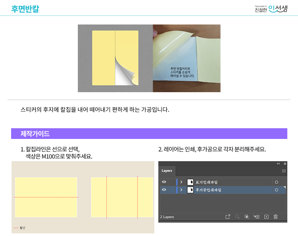Toggle lock column of 표지인쇄파일 layer
Viewport: 298px width, 236px height.
[x=172, y=182]
